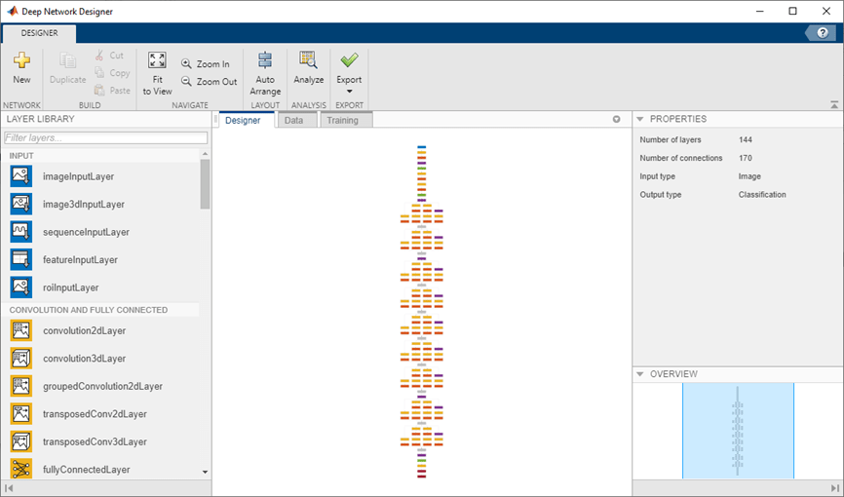Viewport: 844px width, 497px height.
Task: Click the Duplicate icon
Action: click(x=68, y=60)
